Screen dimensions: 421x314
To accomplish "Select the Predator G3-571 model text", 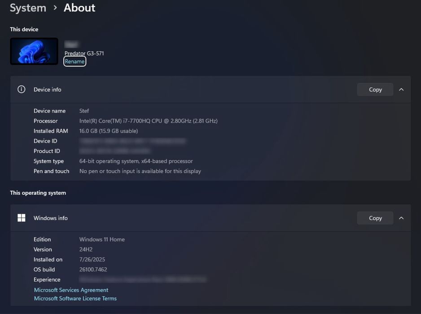I will tap(84, 53).
